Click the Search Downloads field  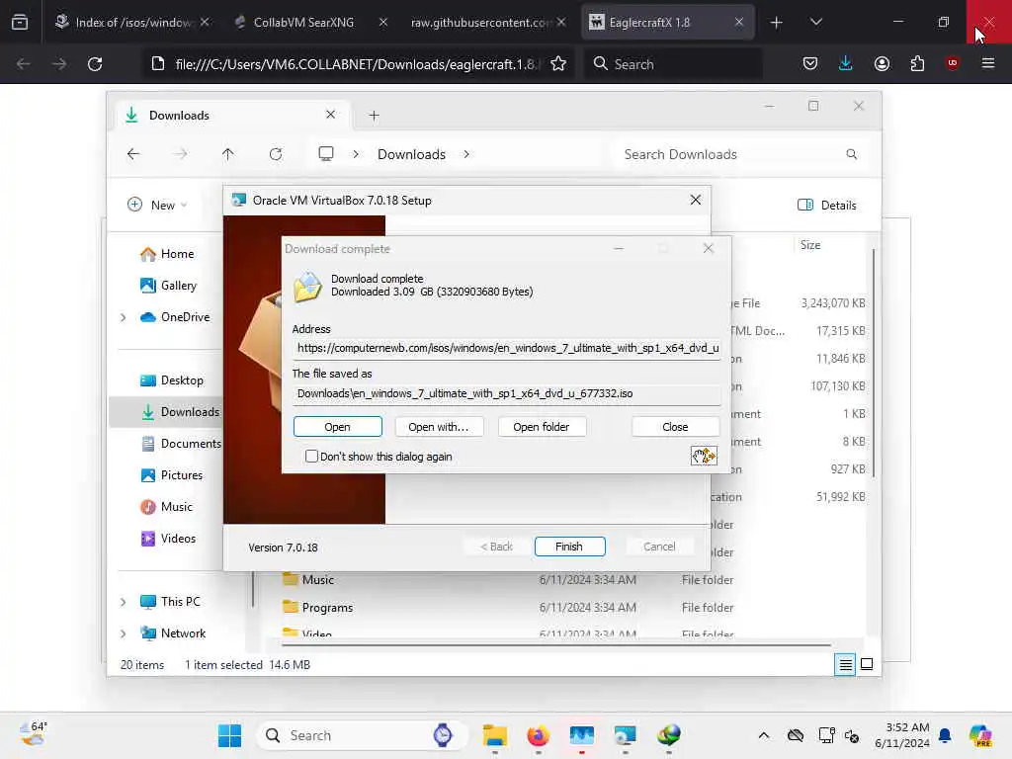[739, 154]
